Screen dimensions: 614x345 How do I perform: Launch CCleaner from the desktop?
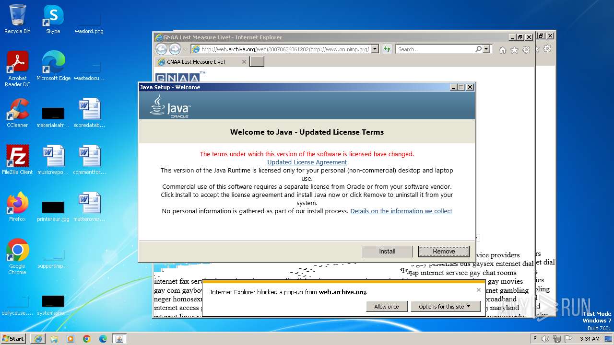pos(17,113)
